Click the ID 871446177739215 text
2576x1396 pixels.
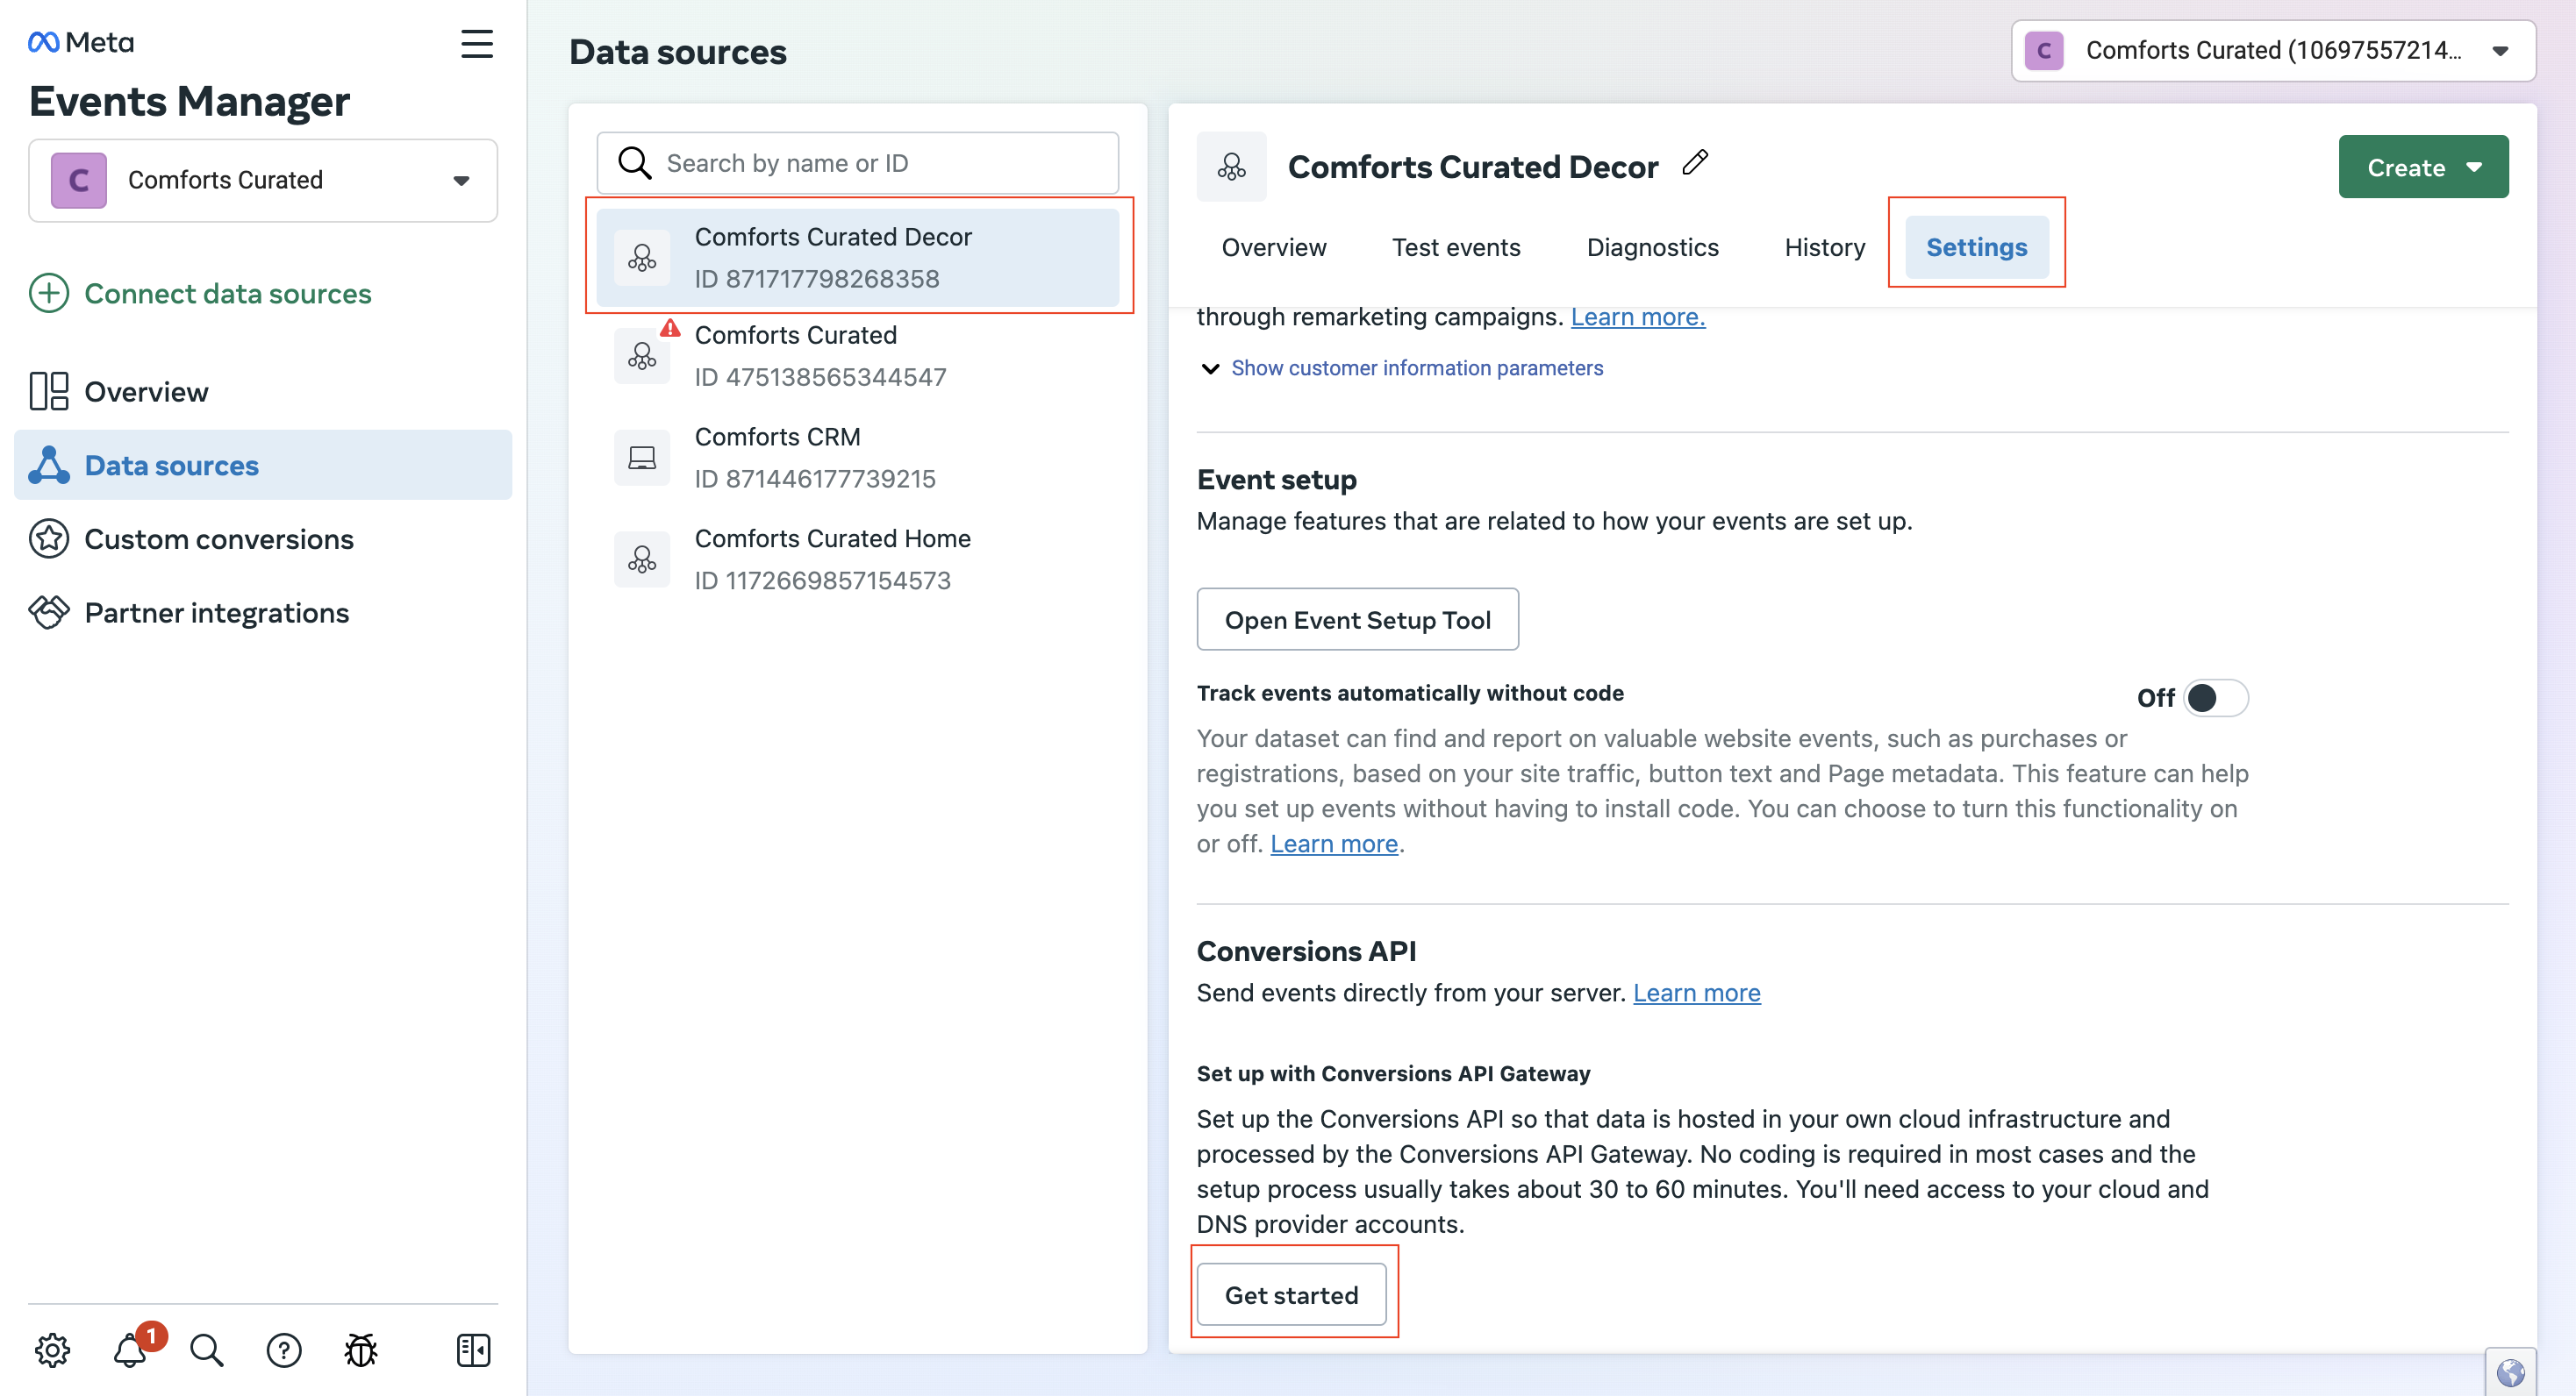(815, 479)
